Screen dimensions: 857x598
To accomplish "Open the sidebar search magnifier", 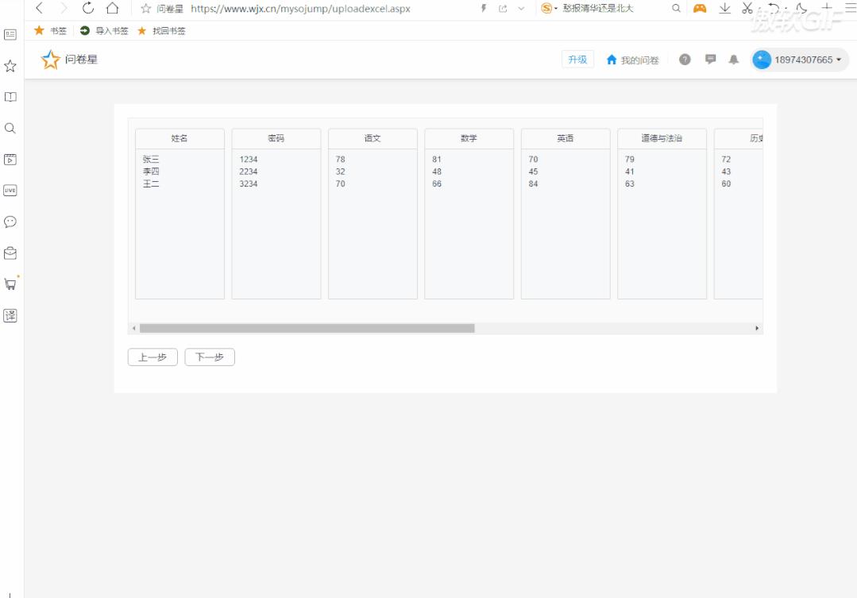I will [10, 129].
